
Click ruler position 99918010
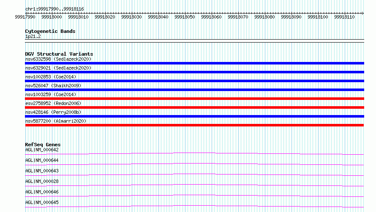(x=78, y=17)
